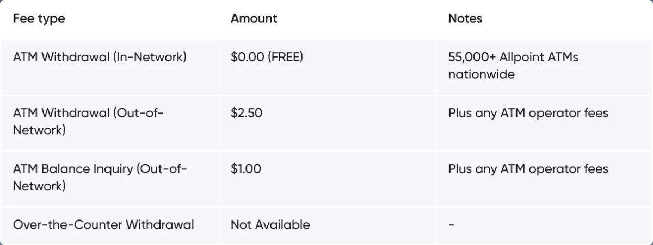This screenshot has width=653, height=245.
Task: Click the "Amount" column header
Action: click(x=254, y=18)
